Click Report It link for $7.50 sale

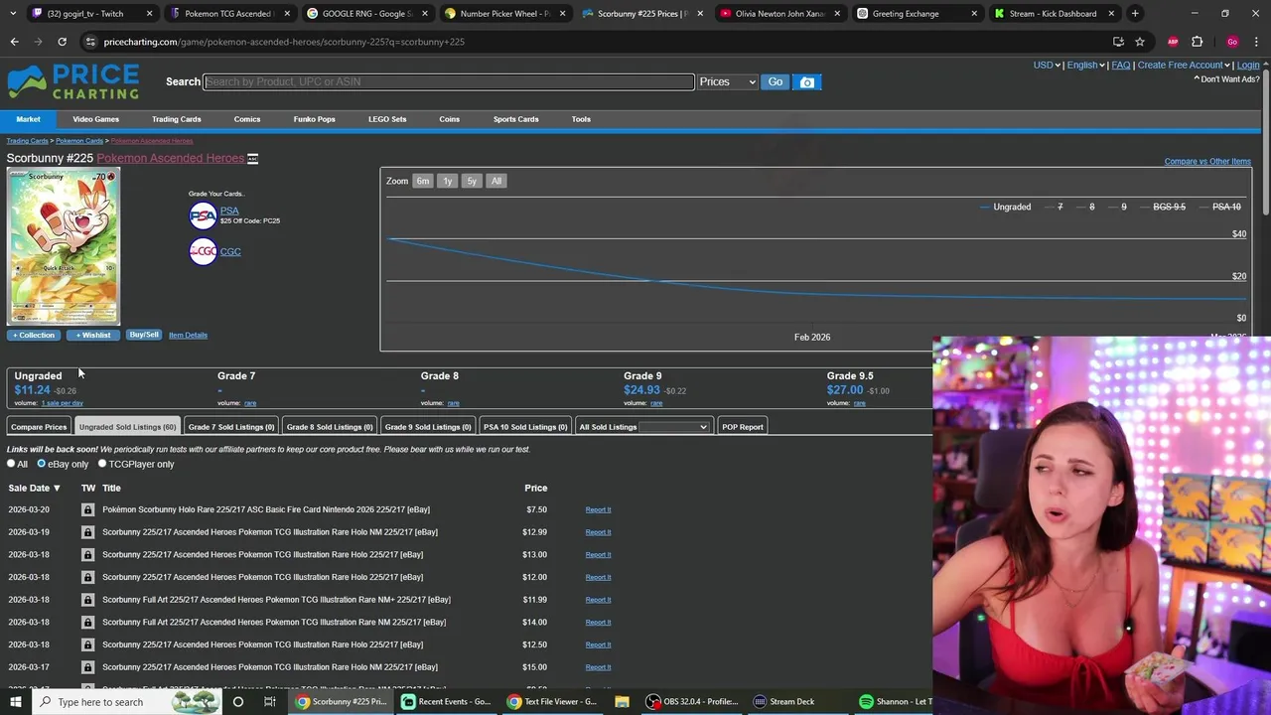[x=598, y=509]
